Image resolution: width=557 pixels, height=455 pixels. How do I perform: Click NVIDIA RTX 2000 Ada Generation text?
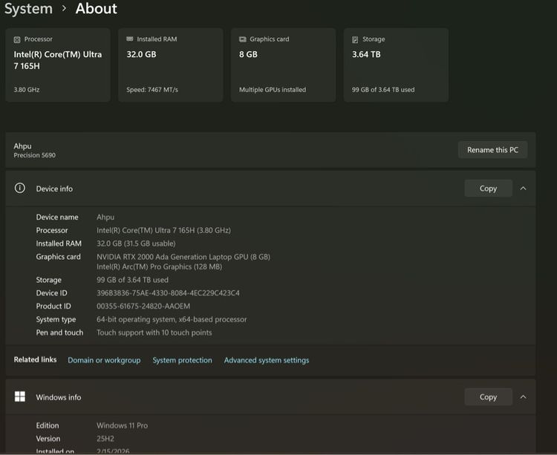coord(183,257)
